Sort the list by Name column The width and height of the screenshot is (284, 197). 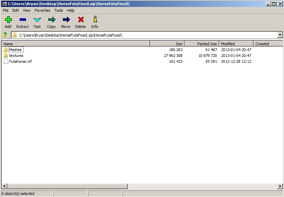pos(76,44)
